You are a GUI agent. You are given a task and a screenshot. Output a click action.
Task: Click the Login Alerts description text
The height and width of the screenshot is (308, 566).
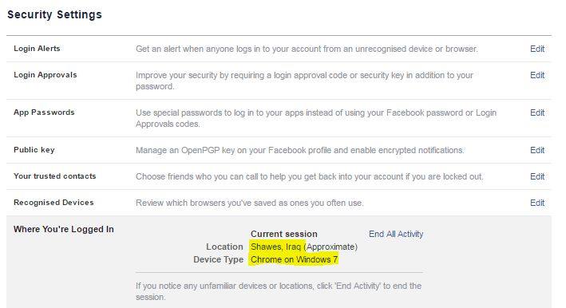click(x=307, y=49)
